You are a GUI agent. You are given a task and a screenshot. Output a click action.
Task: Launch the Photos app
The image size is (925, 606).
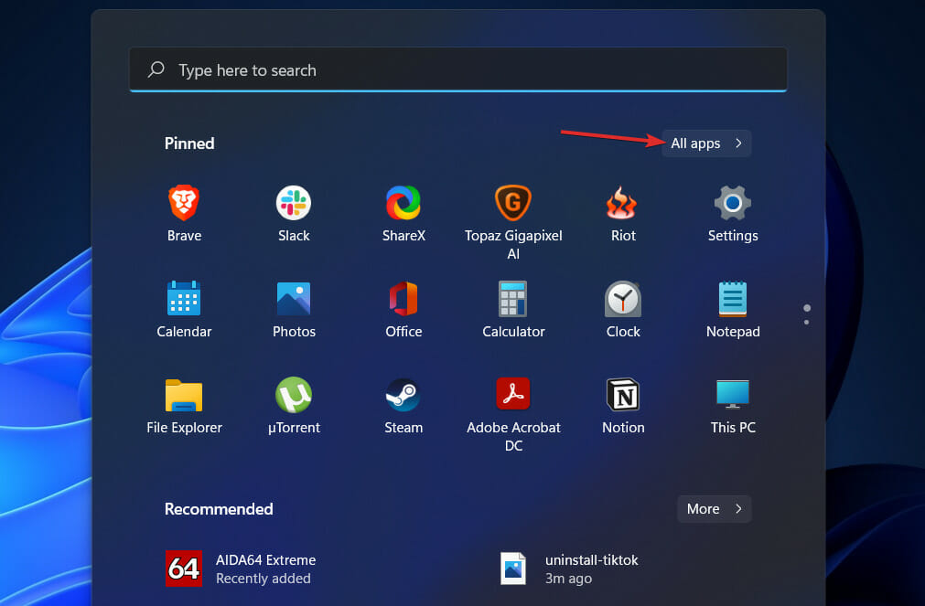click(294, 310)
